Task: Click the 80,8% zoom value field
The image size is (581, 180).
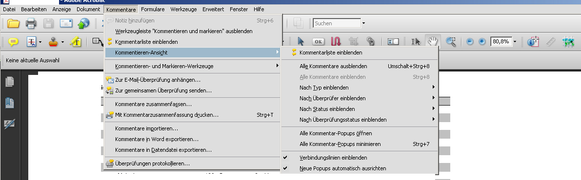Action: (501, 42)
